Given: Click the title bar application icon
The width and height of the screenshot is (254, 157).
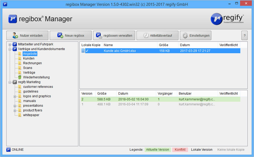Looking at the screenshot, I should pos(5,4).
